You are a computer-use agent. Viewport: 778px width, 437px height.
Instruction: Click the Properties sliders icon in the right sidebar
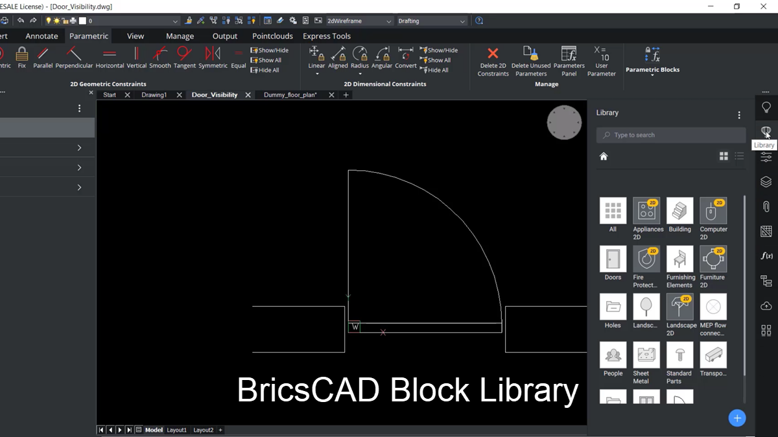click(766, 157)
